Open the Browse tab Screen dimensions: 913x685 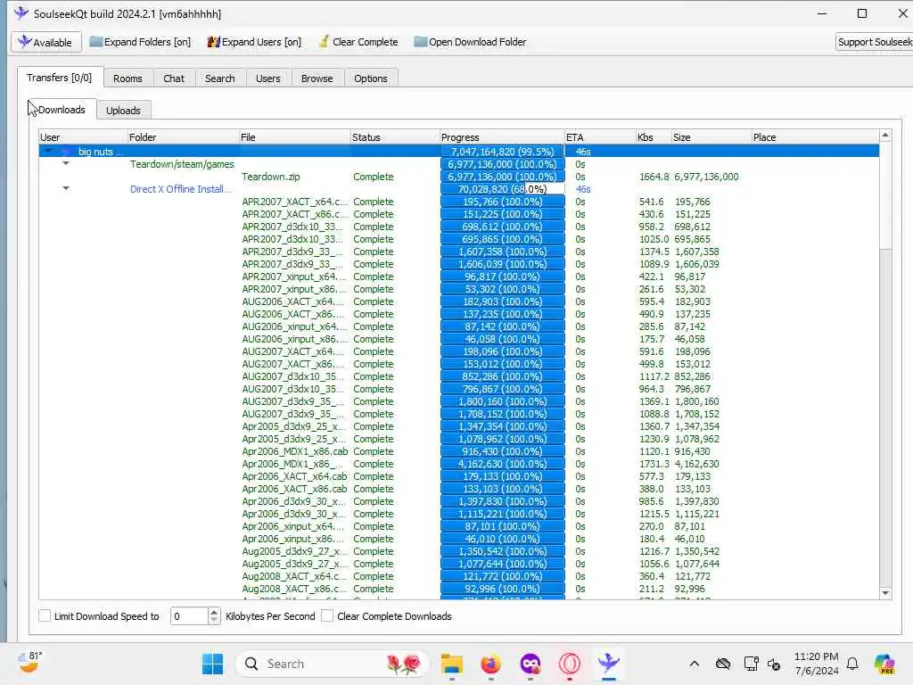coord(317,78)
